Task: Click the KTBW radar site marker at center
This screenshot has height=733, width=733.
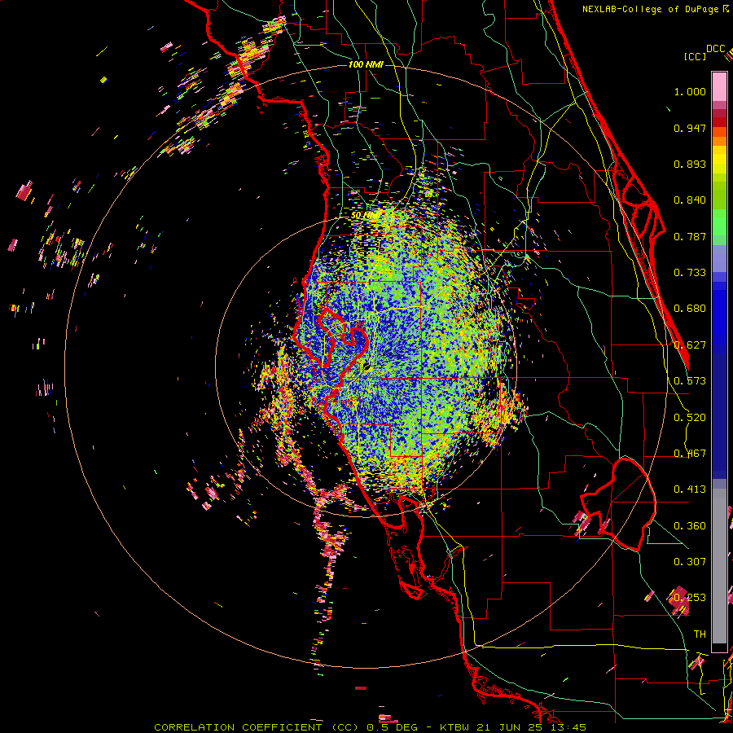Action: pos(366,367)
